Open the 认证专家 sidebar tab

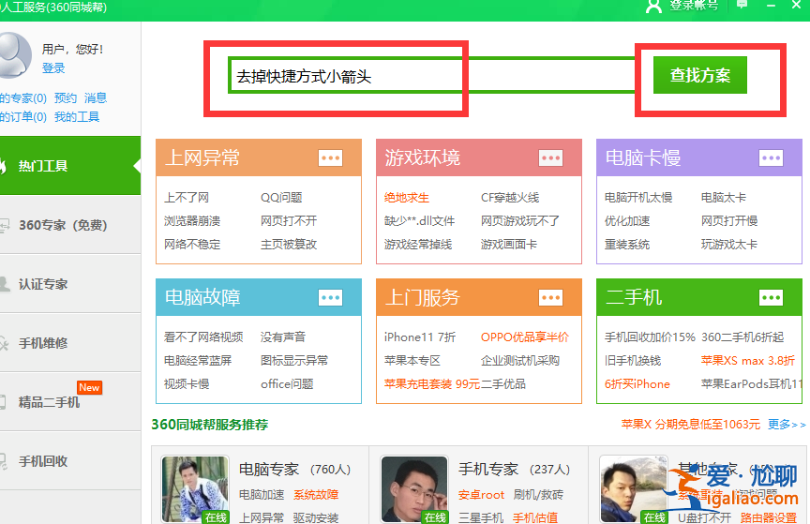[x=70, y=284]
